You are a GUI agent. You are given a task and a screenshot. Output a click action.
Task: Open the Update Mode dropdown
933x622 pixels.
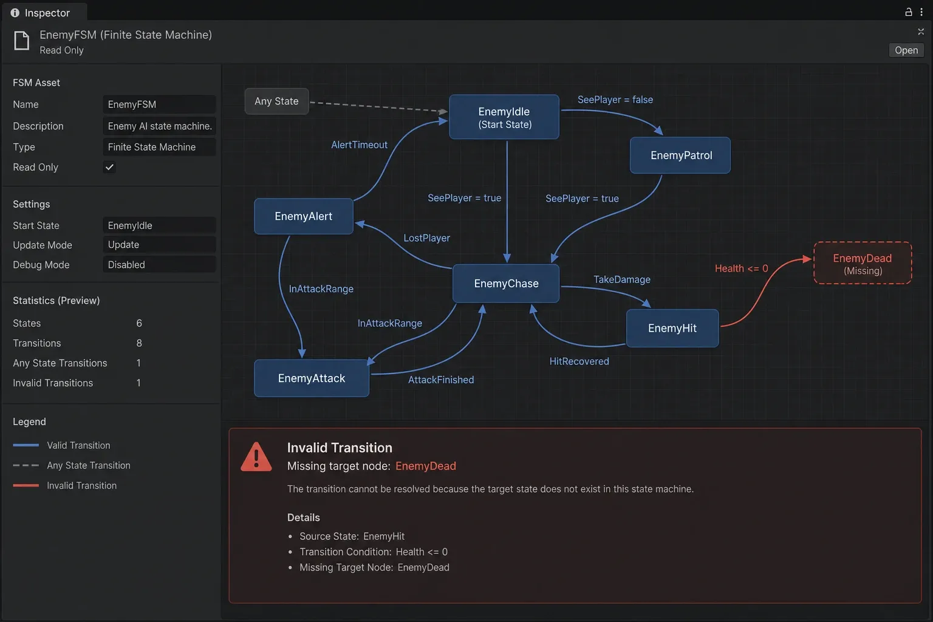tap(159, 245)
